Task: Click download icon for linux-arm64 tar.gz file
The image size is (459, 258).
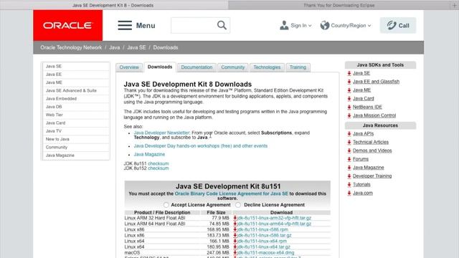Action: coord(235,224)
